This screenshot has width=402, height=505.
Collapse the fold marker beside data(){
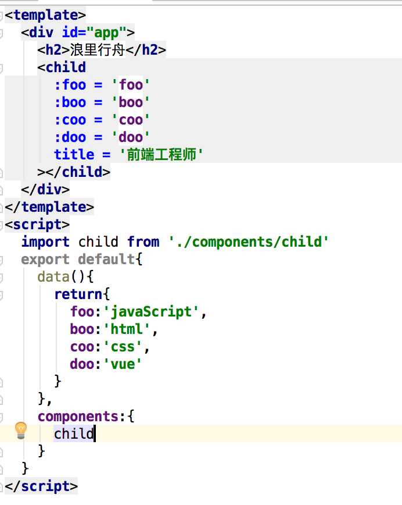click(x=1, y=277)
